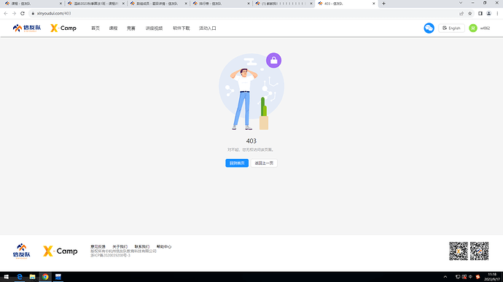Viewport: 503px width, 282px height.
Task: Open the browser side panel icon
Action: (480, 13)
